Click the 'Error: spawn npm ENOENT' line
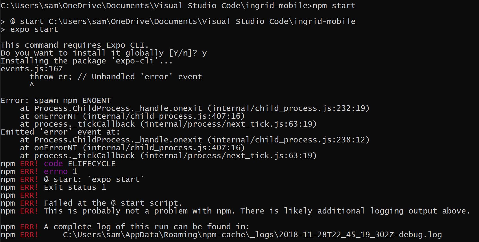Image resolution: width=479 pixels, height=242 pixels. coord(56,100)
